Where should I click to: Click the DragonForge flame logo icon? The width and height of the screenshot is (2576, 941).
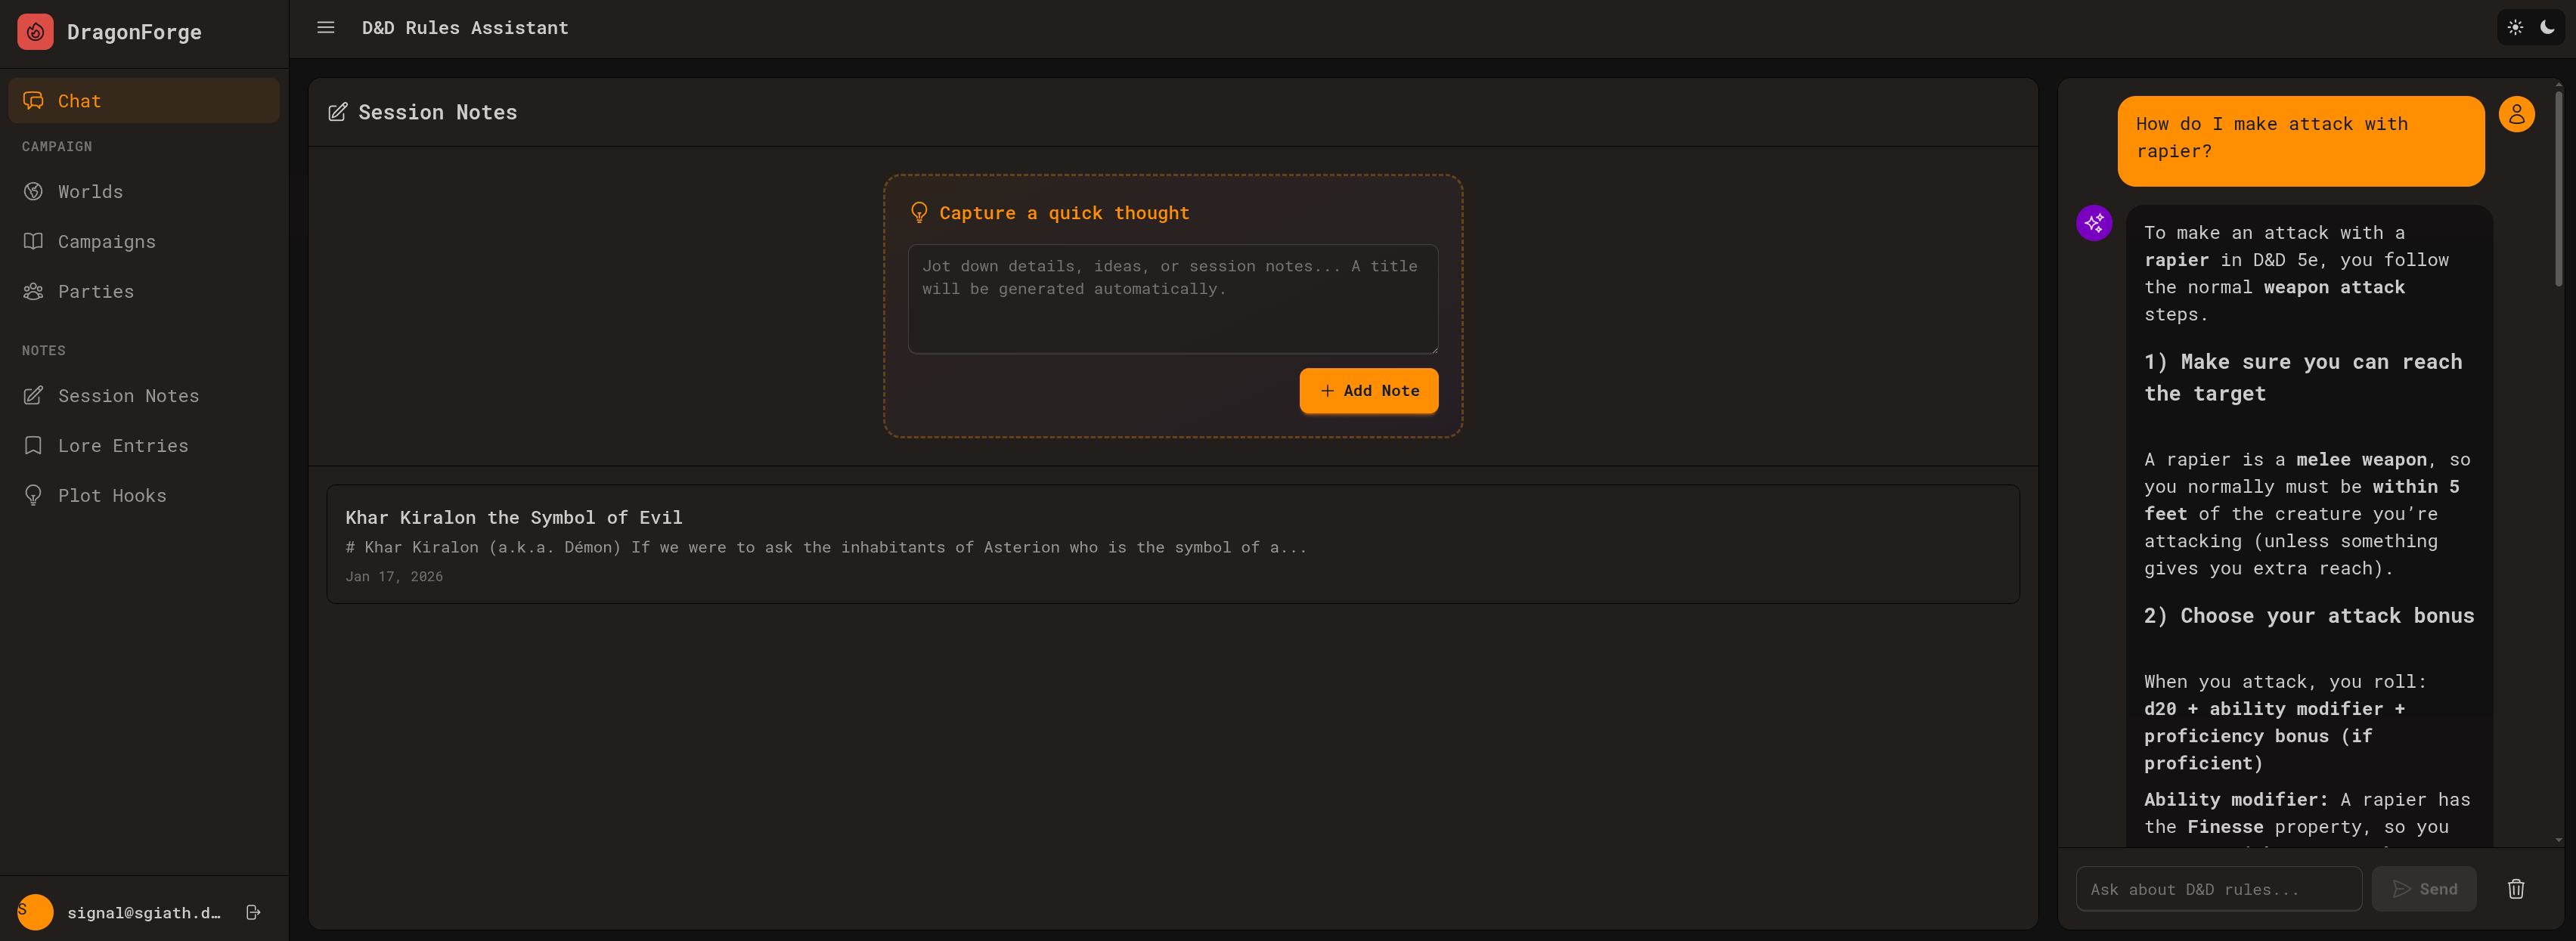click(35, 32)
